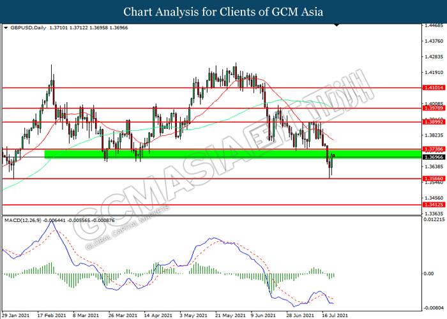This screenshot has height=319, width=447.
Task: Click the Chart Analysis for Clients title
Action: (x=223, y=12)
